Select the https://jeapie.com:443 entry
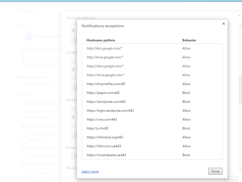 tap(103, 93)
